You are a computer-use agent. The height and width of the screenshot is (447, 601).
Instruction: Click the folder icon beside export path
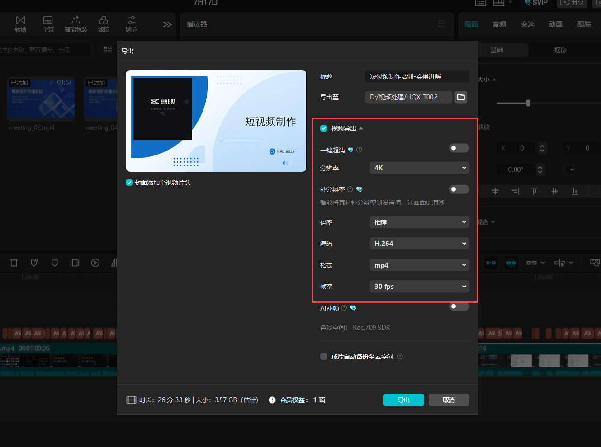pos(461,97)
